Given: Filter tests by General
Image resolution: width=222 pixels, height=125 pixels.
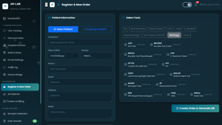Looking at the screenshot, I should [x=191, y=29].
